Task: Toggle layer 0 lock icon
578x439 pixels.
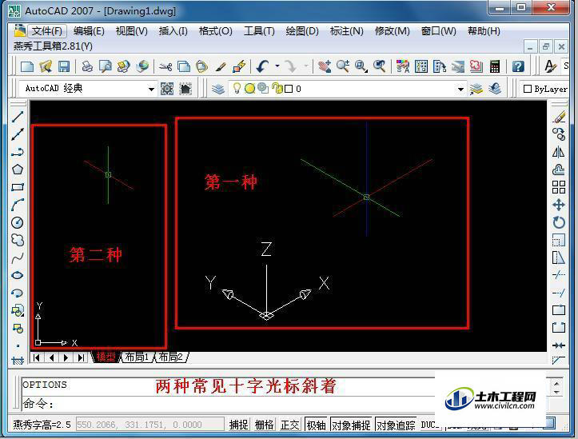Action: (x=277, y=89)
